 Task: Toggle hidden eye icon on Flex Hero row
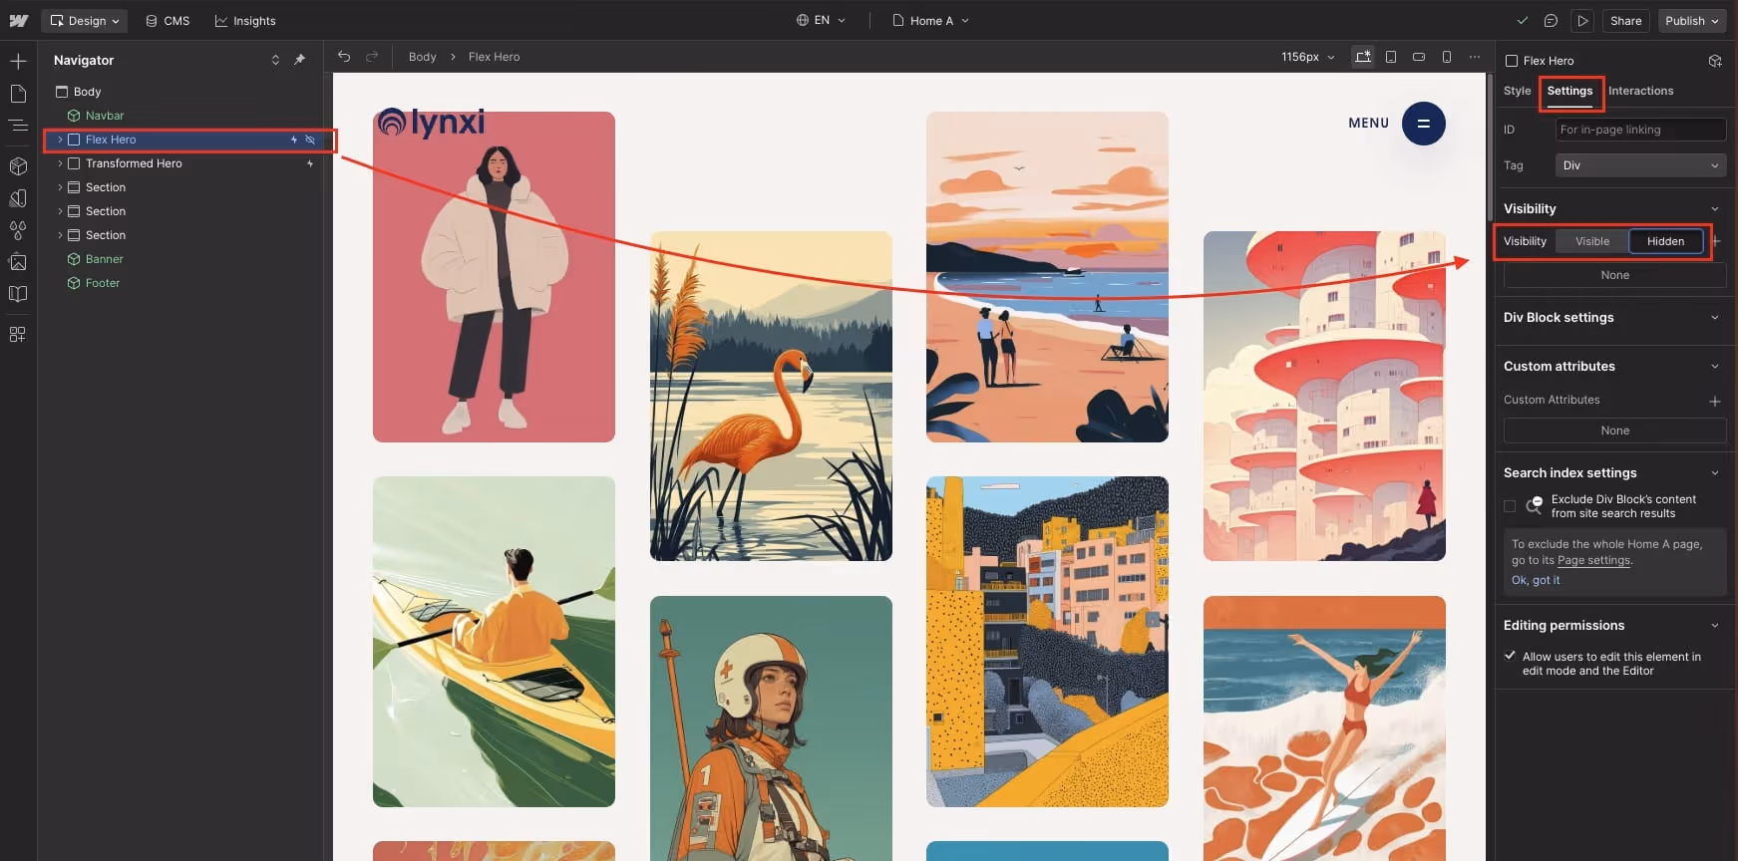(310, 140)
